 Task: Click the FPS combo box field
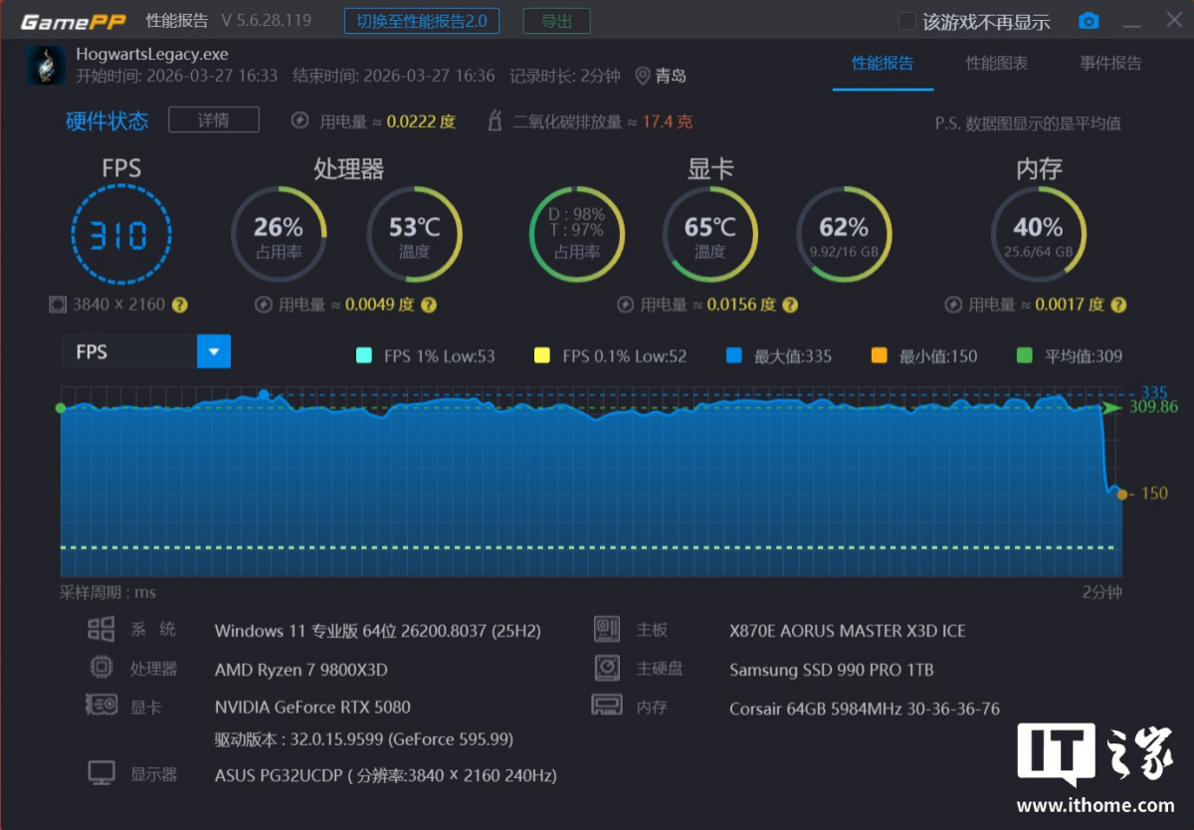pyautogui.click(x=129, y=351)
